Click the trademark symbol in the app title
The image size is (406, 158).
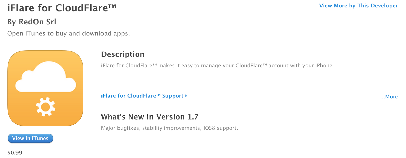tap(112, 6)
